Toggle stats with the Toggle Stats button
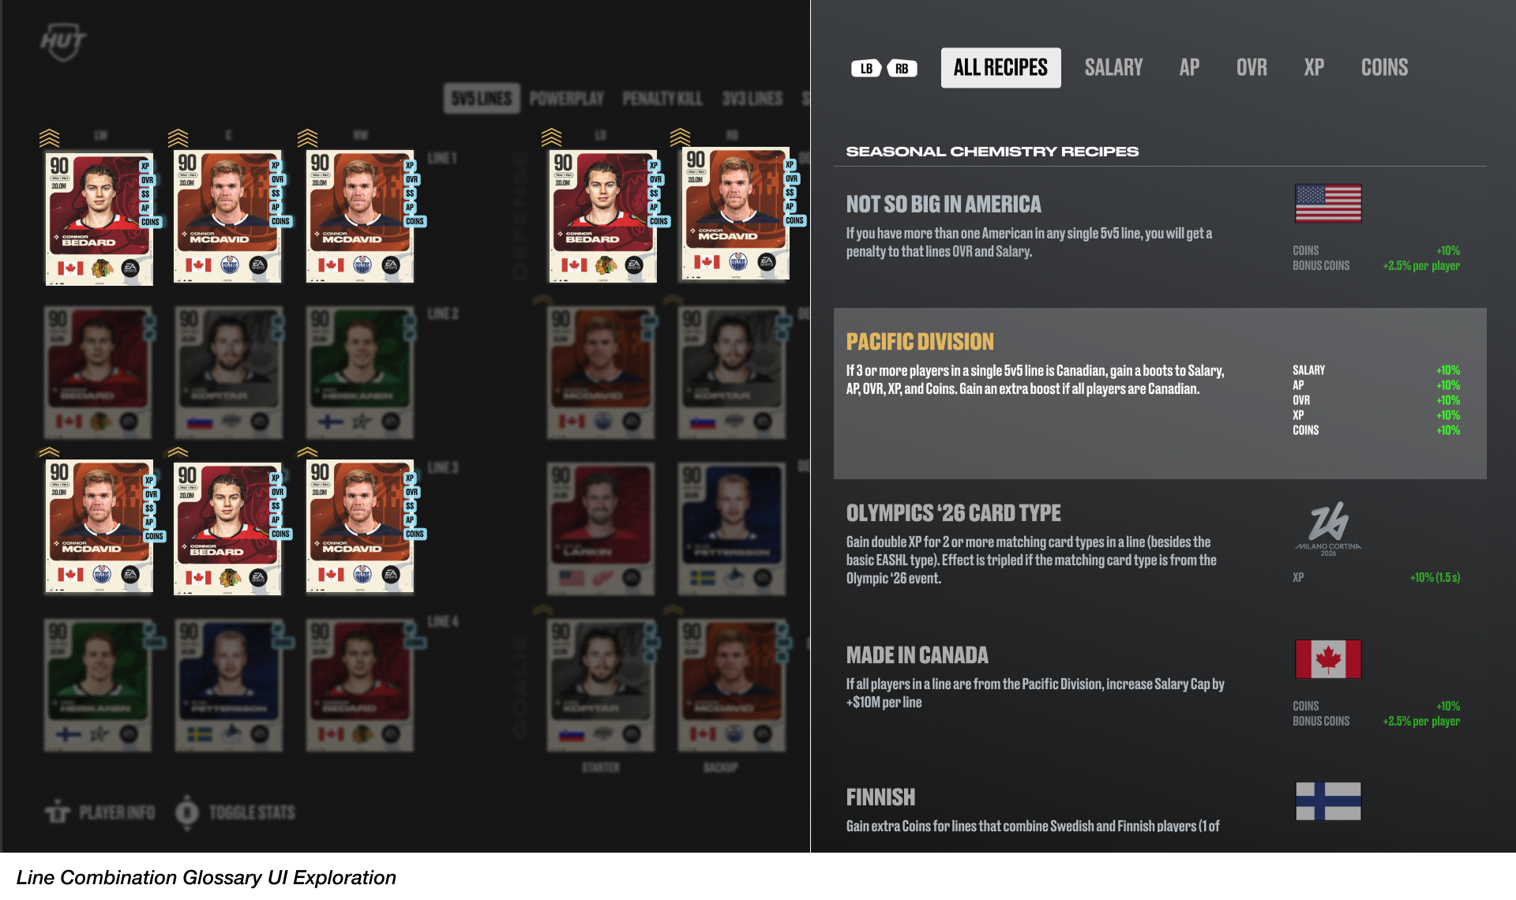This screenshot has width=1516, height=900. tap(236, 812)
